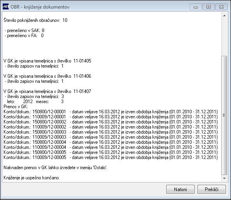The image size is (231, 200).
Task: Minimize the OBR knjiženje dokumentov window
Action: [x=195, y=7]
